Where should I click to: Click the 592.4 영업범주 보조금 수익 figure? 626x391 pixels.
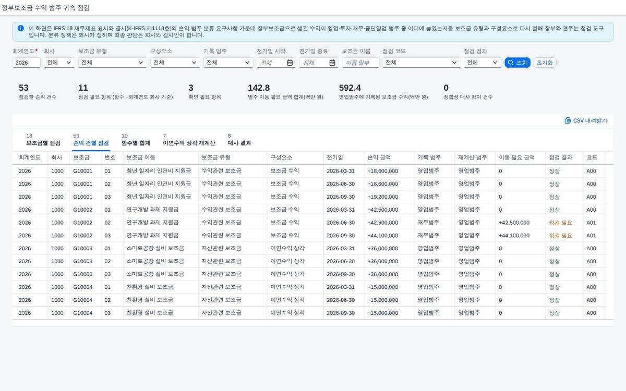click(350, 88)
